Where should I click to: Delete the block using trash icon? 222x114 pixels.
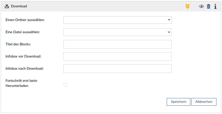point(209,6)
